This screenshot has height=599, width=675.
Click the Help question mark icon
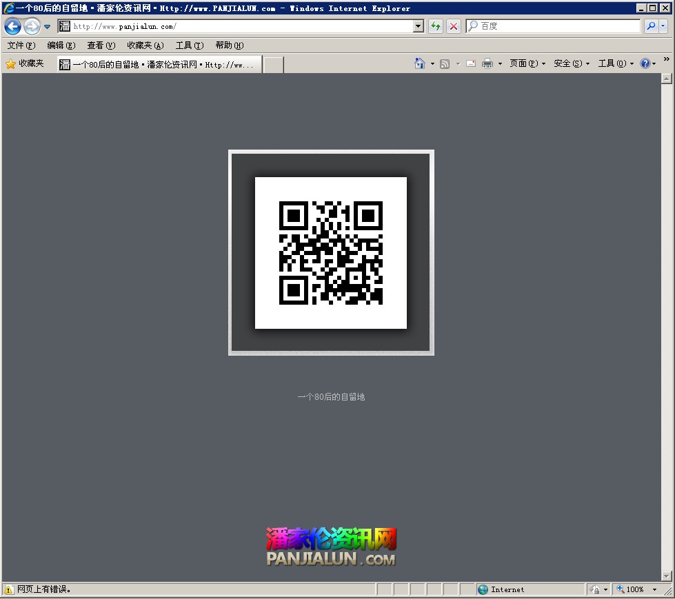coord(645,63)
